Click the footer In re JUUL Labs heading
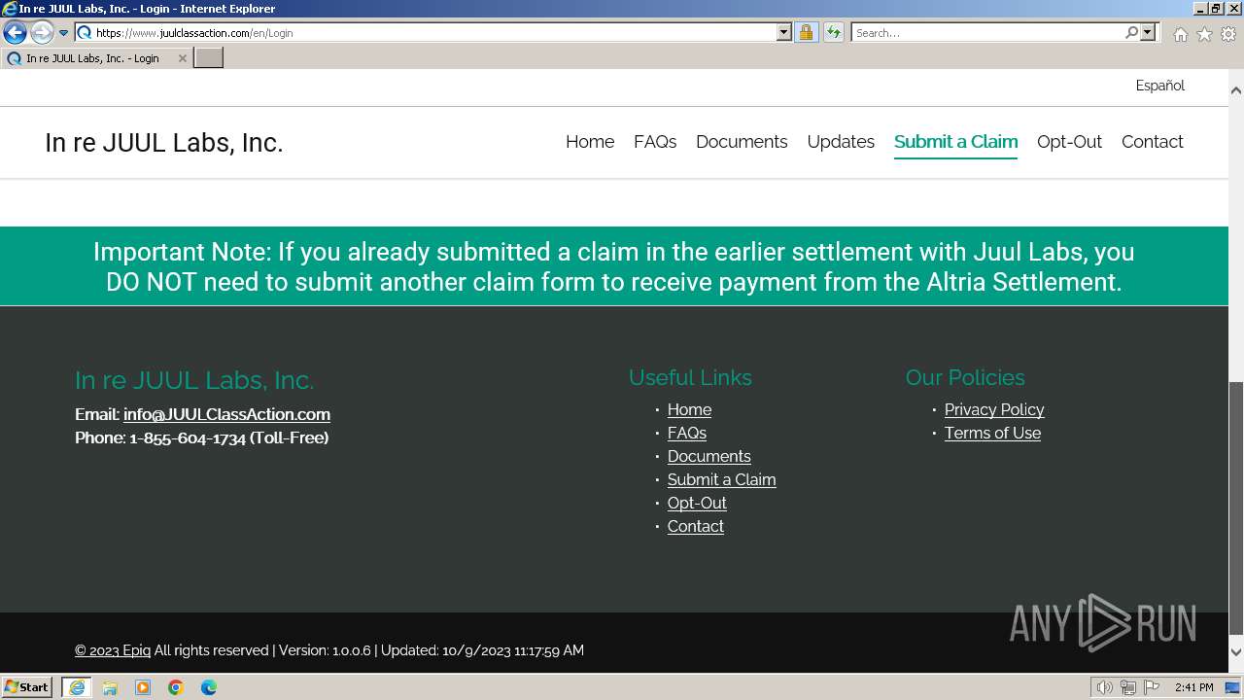Viewport: 1244px width, 700px height. pyautogui.click(x=194, y=380)
